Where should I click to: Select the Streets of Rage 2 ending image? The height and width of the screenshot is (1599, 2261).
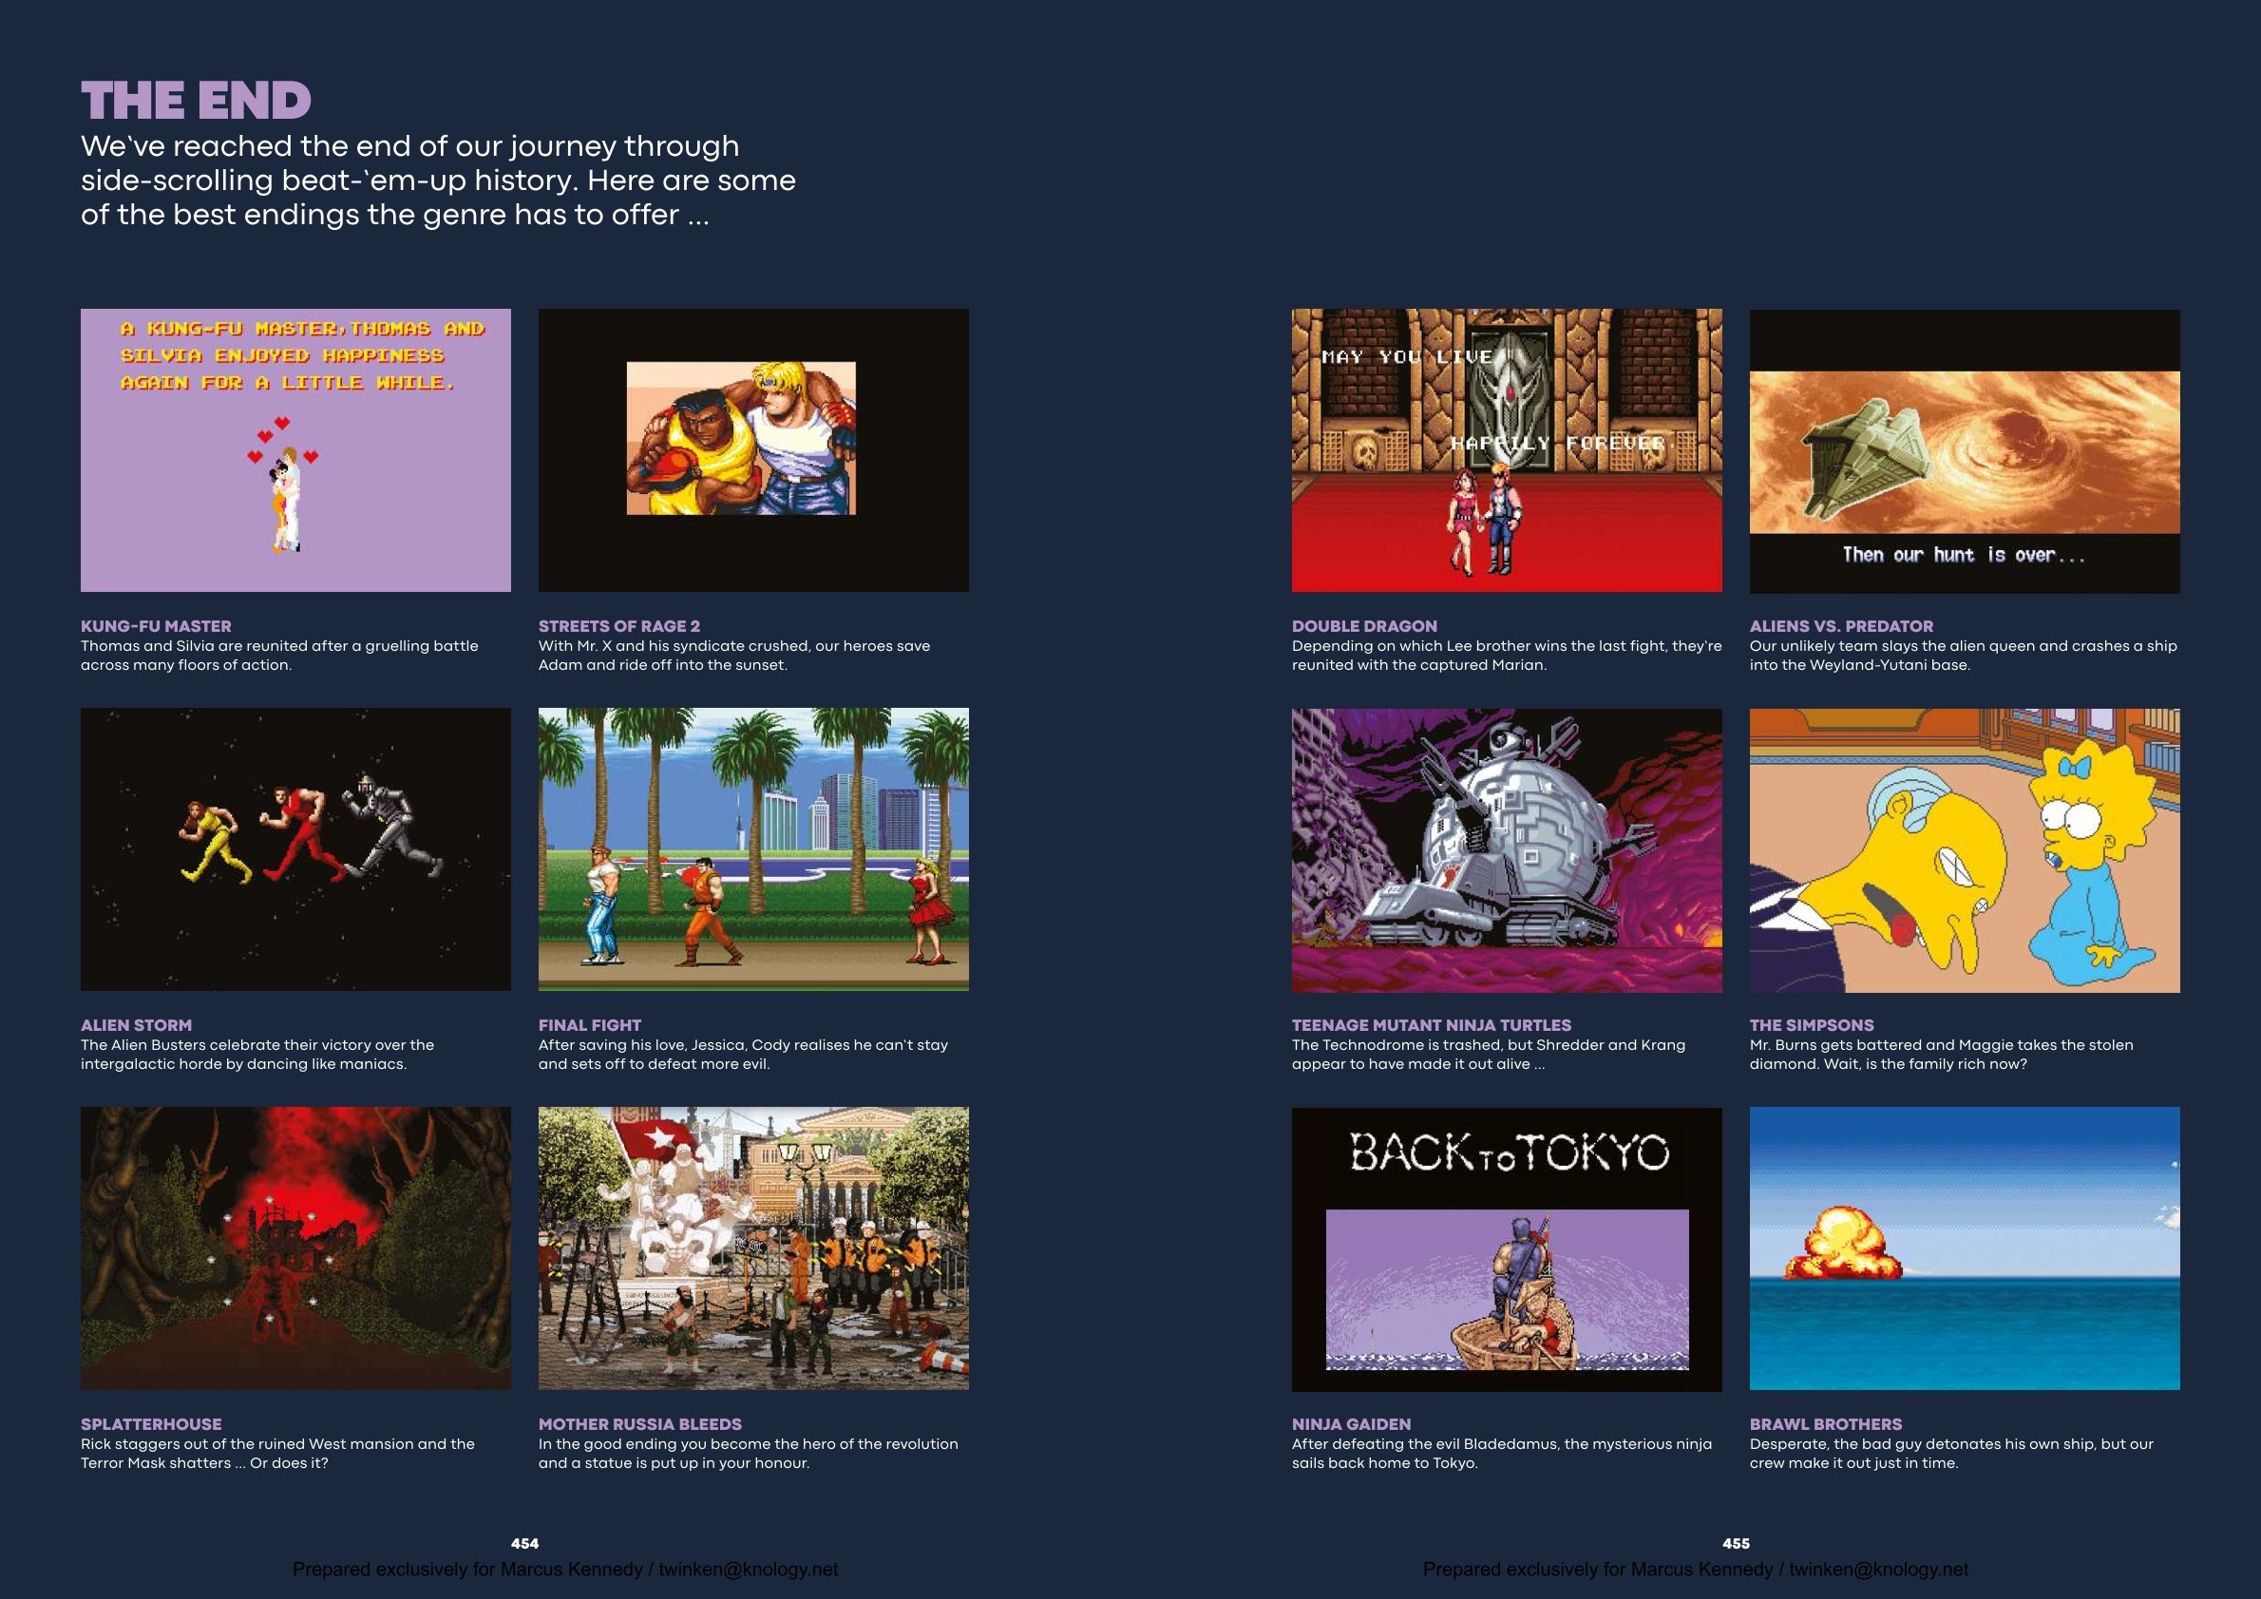coord(753,450)
